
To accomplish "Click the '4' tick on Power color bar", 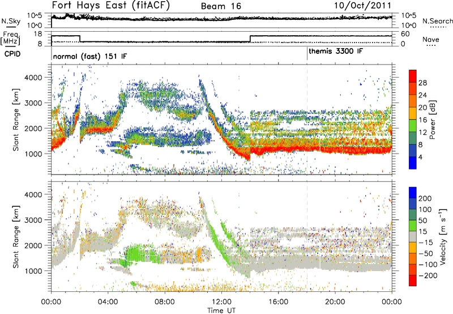I will (420, 157).
